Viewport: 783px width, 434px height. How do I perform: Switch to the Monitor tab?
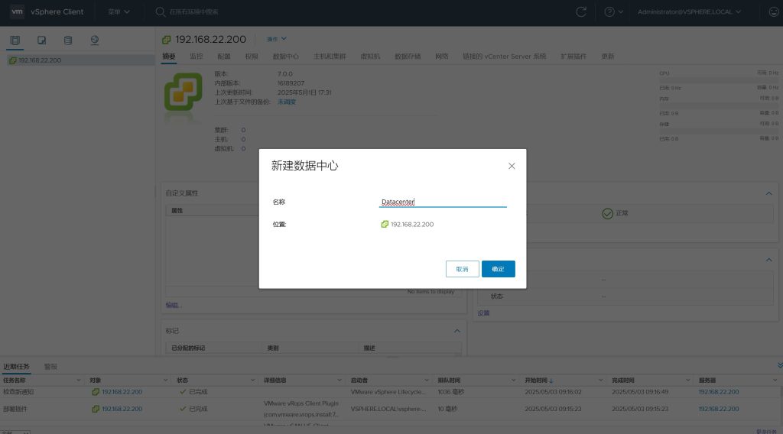197,57
